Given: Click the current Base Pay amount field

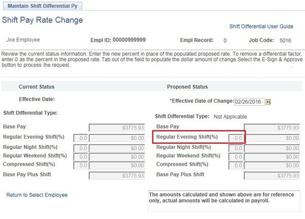Looking at the screenshot, I should (116, 128).
